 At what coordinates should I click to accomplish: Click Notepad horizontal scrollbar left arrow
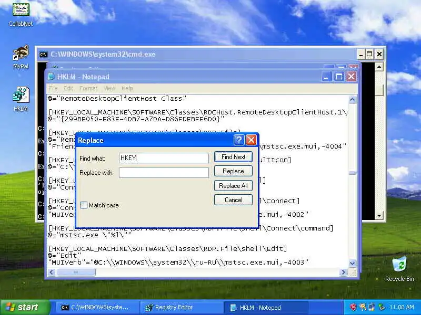click(52, 272)
